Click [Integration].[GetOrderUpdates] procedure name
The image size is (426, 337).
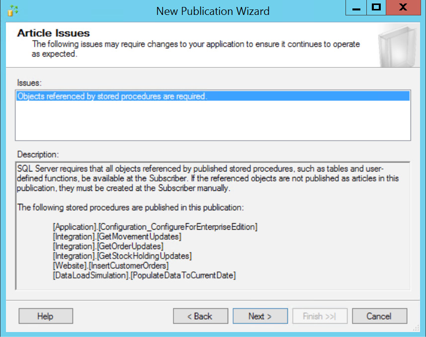(108, 246)
